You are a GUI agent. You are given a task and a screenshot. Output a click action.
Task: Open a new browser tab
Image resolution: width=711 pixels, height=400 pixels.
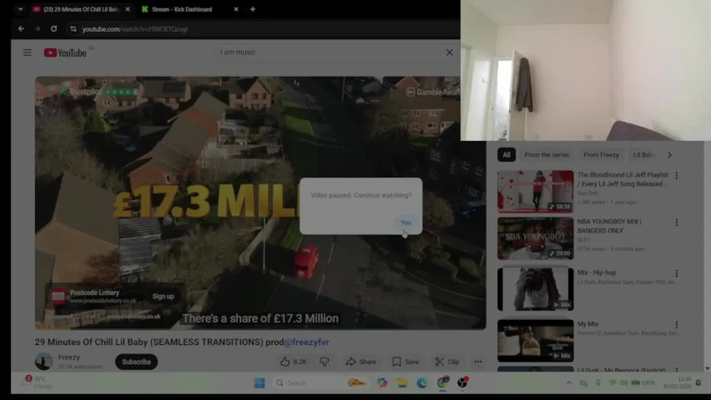tap(253, 9)
